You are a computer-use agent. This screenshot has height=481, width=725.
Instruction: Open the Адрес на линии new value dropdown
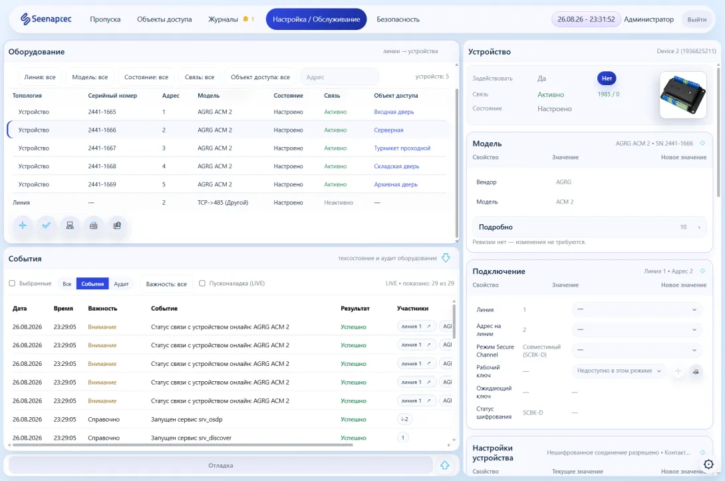[637, 329]
